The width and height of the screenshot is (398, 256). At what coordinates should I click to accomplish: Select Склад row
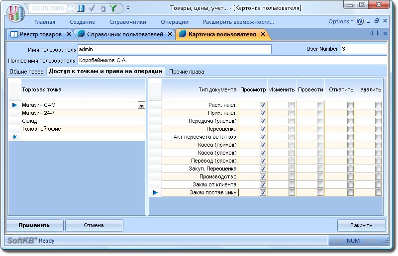(83, 121)
